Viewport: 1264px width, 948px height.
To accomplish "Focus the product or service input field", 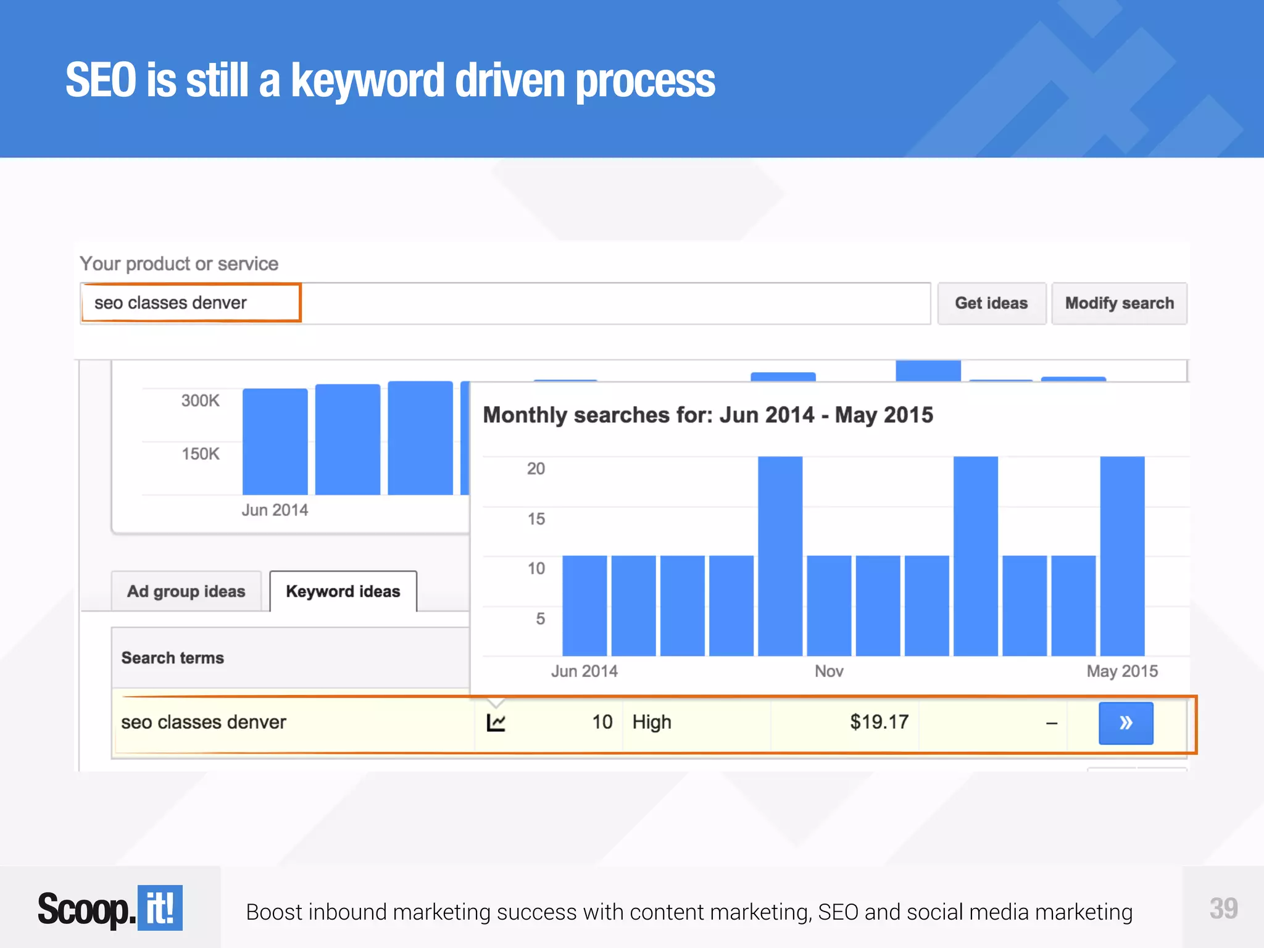I will click(x=505, y=303).
